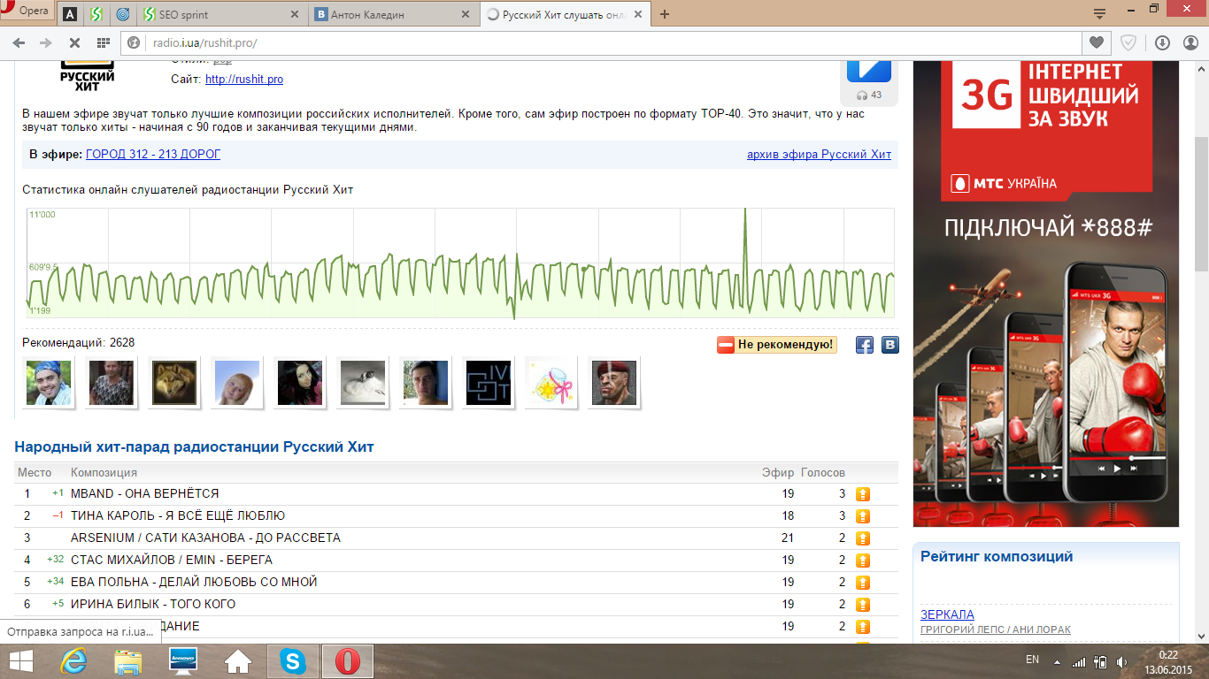Switch to the pinned tab with letter A
1209x679 pixels.
click(69, 14)
